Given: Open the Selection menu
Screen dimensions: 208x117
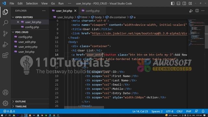Looking at the screenshot, I should pos(32,4).
